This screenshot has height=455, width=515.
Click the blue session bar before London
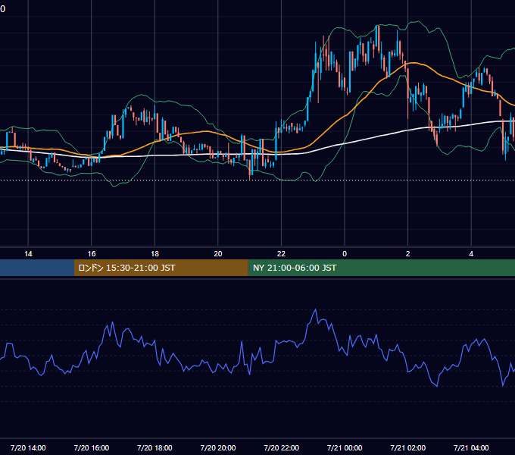[x=37, y=268]
